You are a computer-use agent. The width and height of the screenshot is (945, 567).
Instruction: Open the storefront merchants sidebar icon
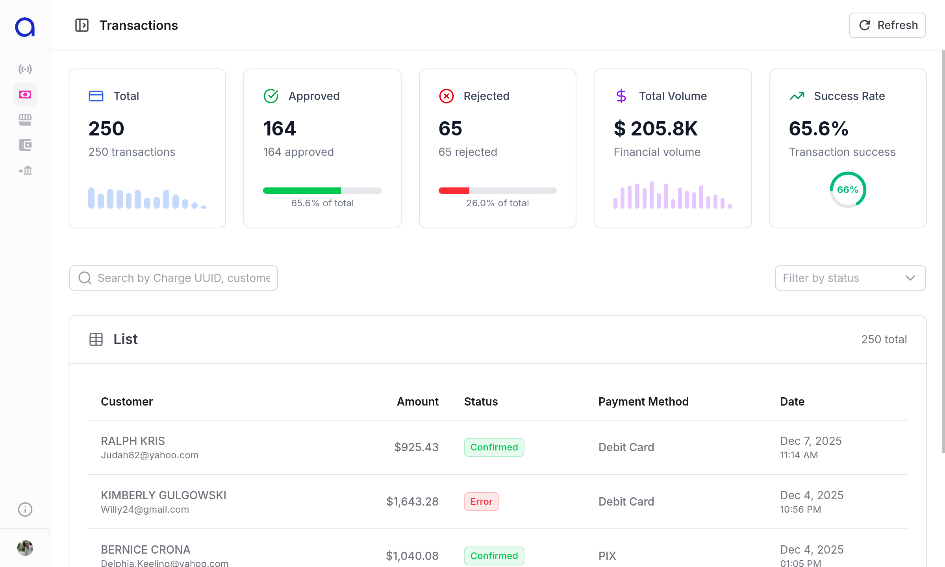(25, 120)
